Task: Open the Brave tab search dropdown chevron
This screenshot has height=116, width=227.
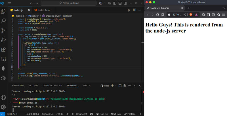Action: point(224,8)
